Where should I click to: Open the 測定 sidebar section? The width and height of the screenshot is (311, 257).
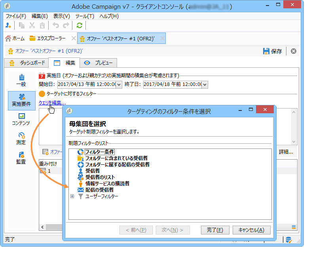pyautogui.click(x=21, y=139)
